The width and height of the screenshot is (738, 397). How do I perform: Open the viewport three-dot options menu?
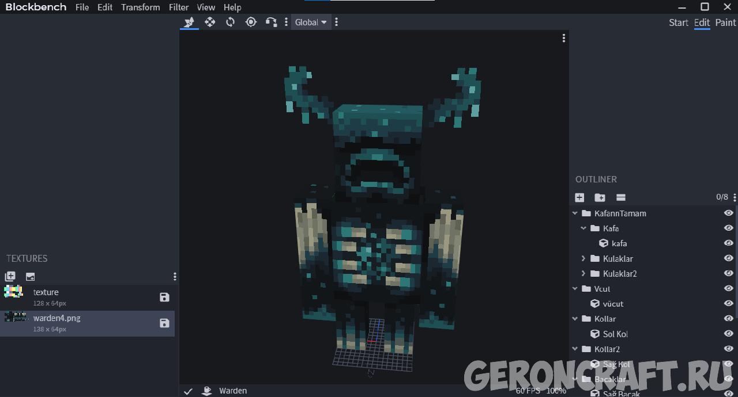[563, 38]
